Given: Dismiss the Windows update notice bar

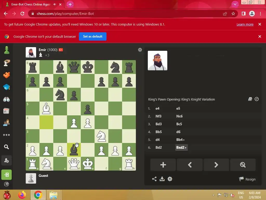Looking at the screenshot, I should point(260,24).
